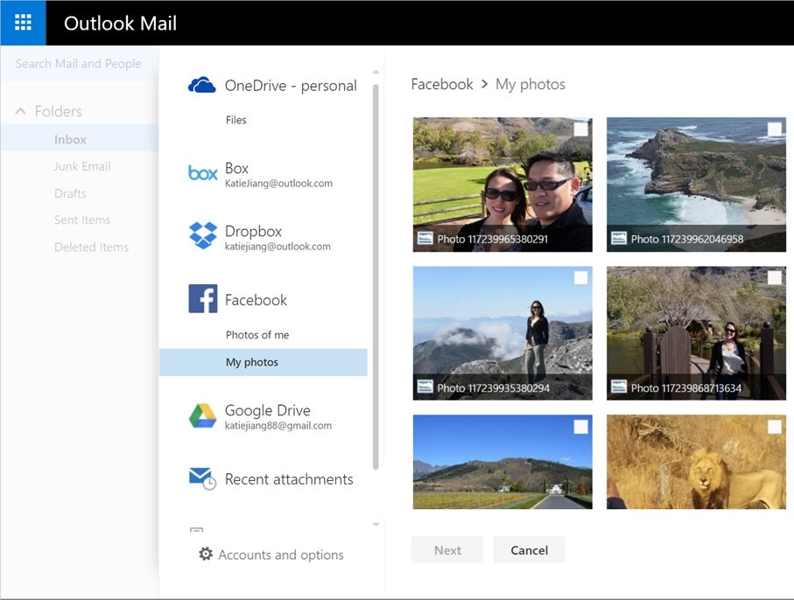Collapse the Folders section chevron
This screenshot has height=600, width=794.
point(21,111)
